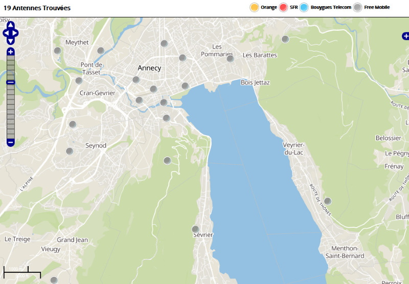Click the '19 Antennes Trouvées' heading
Viewport: 409px width, 284px height.
pyautogui.click(x=37, y=8)
